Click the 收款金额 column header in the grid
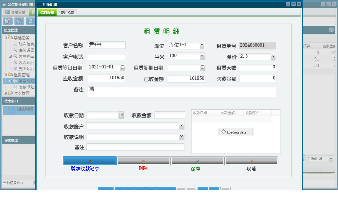338x201 pixels. [x=231, y=113]
